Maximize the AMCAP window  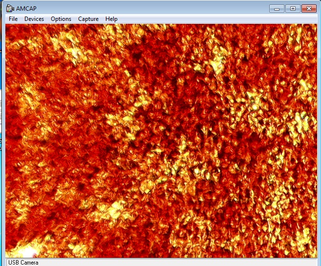point(293,8)
